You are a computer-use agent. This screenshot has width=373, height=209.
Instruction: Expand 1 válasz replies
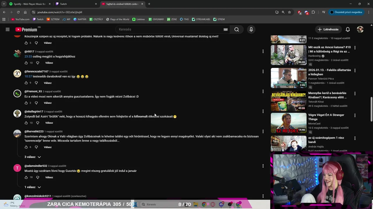tap(33, 187)
